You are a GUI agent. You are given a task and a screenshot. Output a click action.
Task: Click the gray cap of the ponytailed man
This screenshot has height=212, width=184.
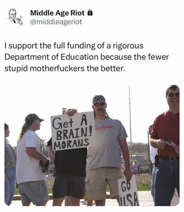[34, 117]
